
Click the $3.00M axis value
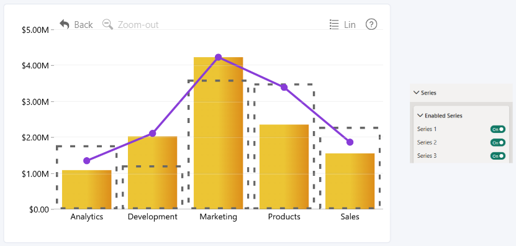click(x=35, y=102)
